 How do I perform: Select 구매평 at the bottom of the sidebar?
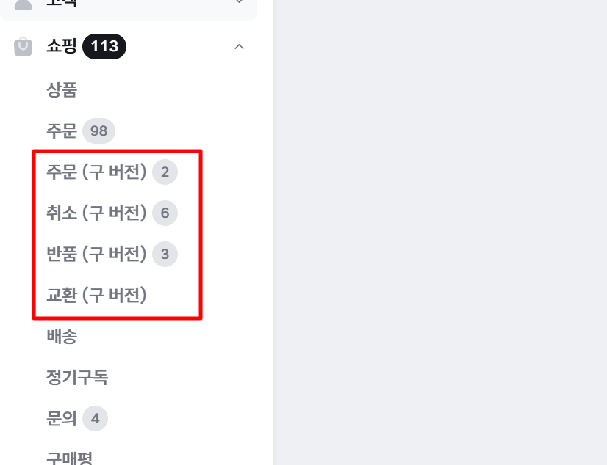(69, 458)
